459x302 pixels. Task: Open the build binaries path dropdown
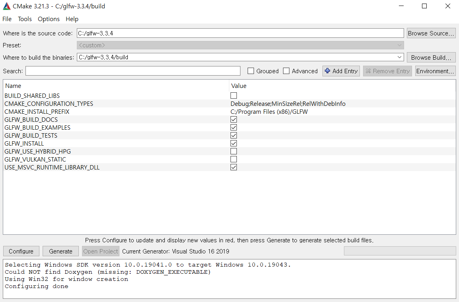tap(399, 57)
